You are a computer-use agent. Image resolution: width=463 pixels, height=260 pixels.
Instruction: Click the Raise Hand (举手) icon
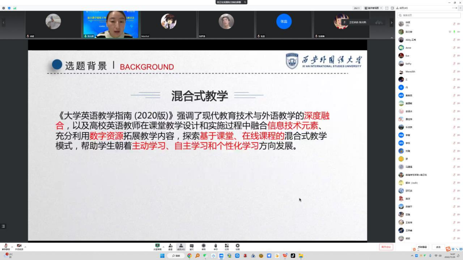pos(216,246)
